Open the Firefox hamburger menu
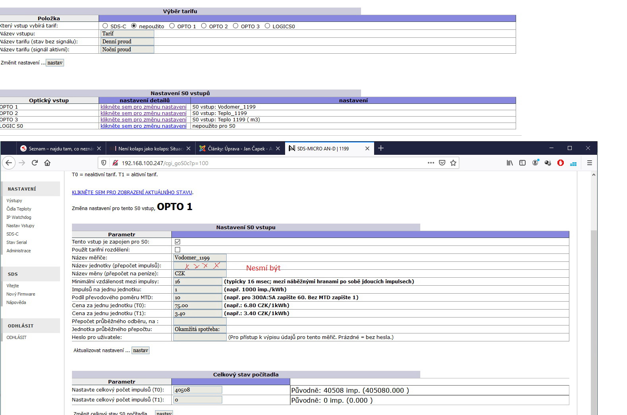The width and height of the screenshot is (627, 415). pos(589,163)
